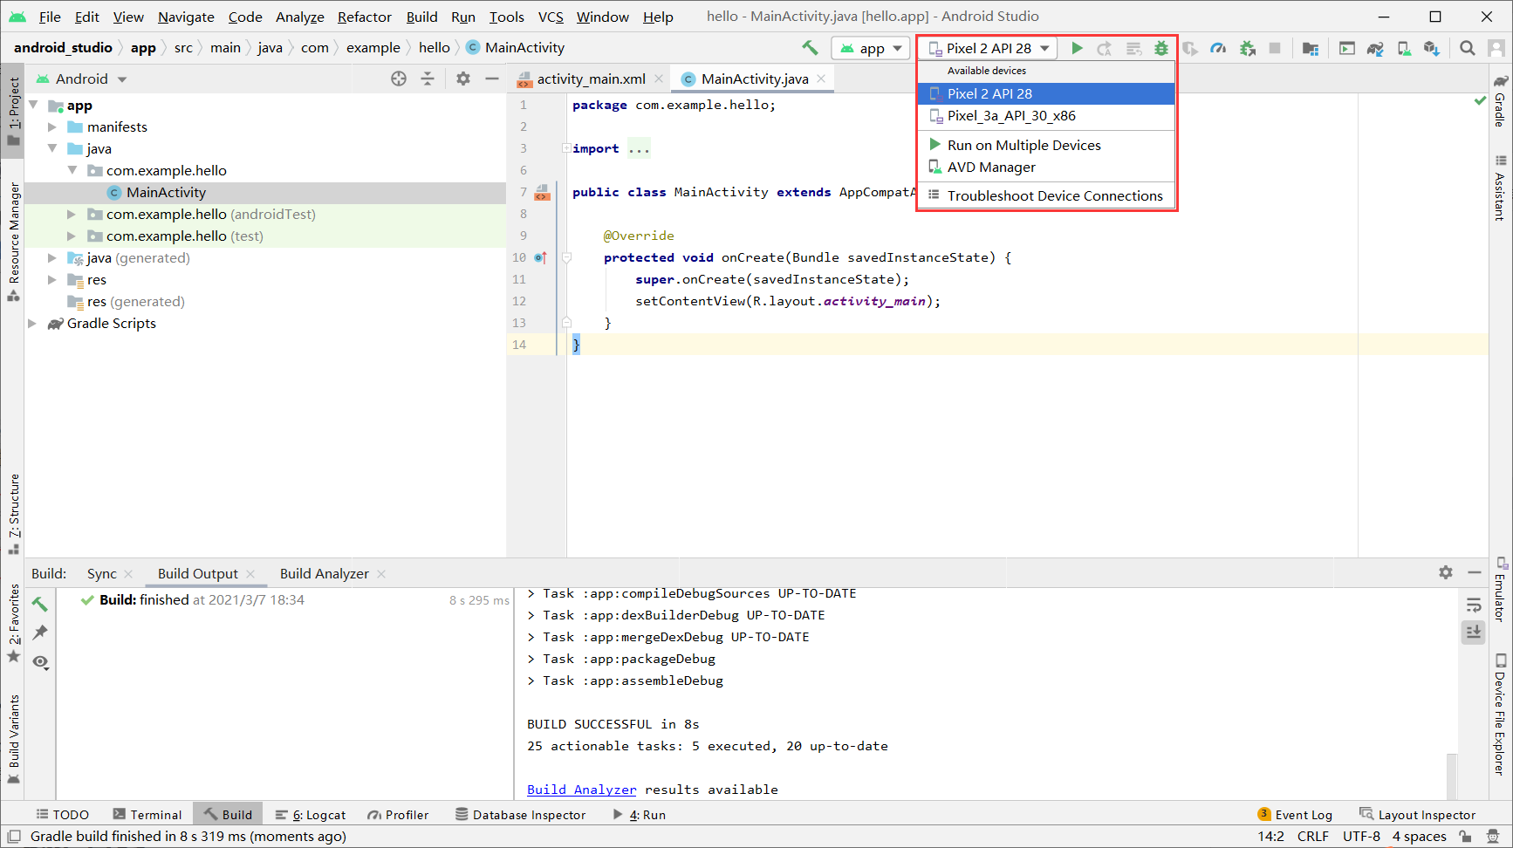1513x848 pixels.
Task: Open the Database Inspector tool window
Action: (x=520, y=815)
